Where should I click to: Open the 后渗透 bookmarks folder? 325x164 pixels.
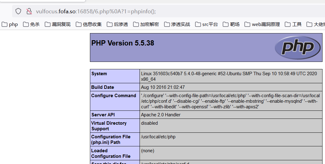coord(117,24)
